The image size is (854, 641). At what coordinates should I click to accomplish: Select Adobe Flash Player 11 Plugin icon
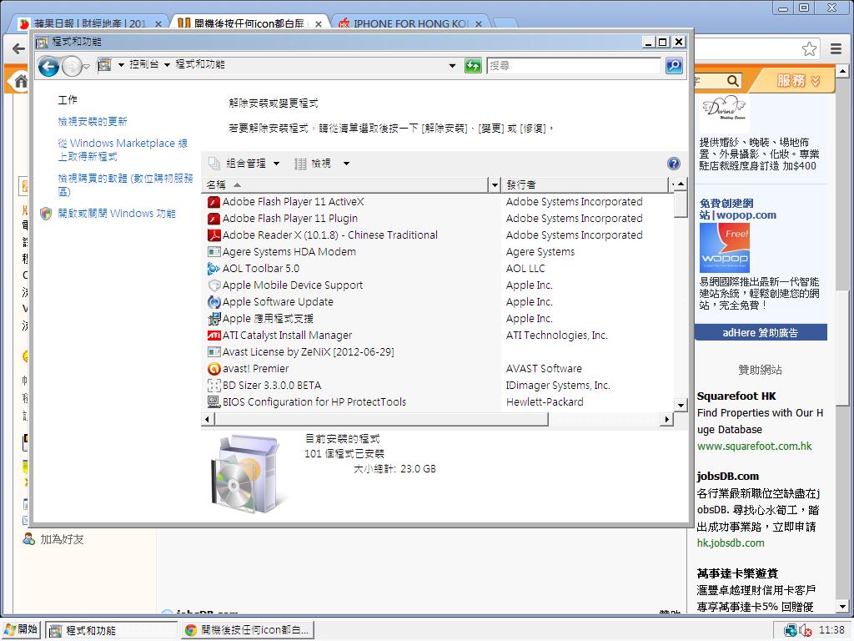click(x=213, y=219)
